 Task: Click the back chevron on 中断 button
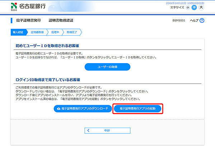(88, 131)
